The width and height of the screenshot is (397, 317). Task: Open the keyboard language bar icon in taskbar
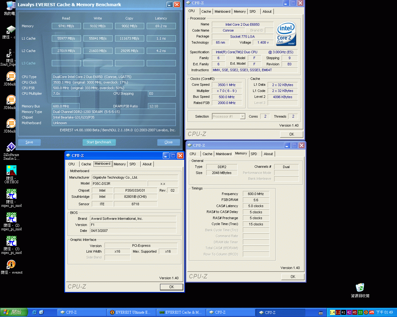[x=321, y=313]
